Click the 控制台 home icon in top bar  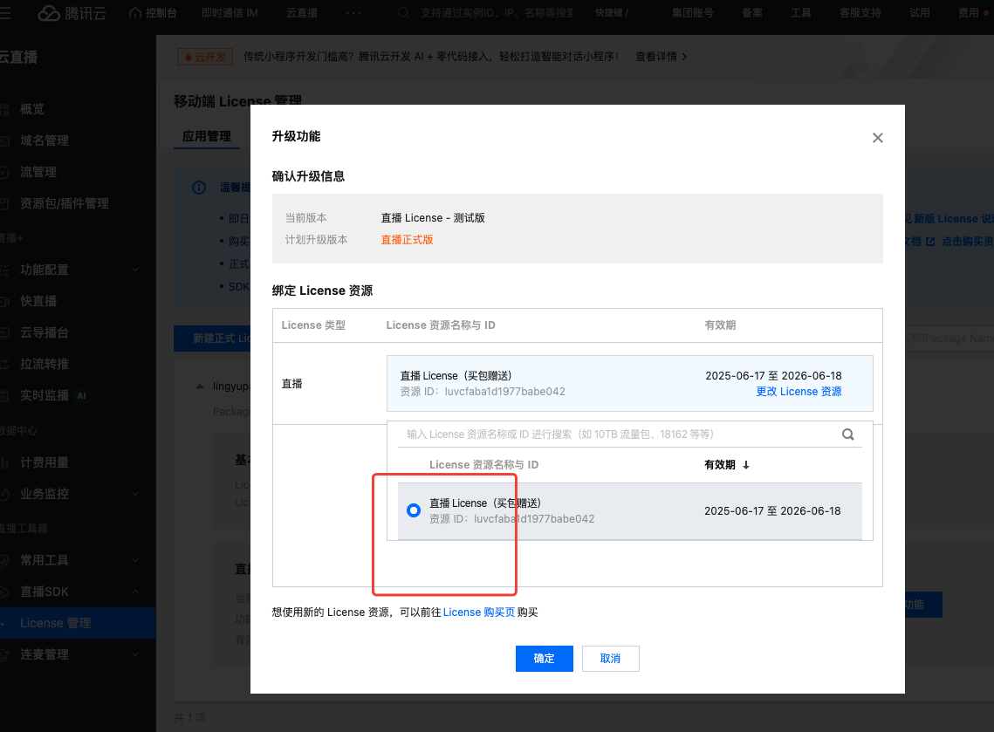[134, 13]
